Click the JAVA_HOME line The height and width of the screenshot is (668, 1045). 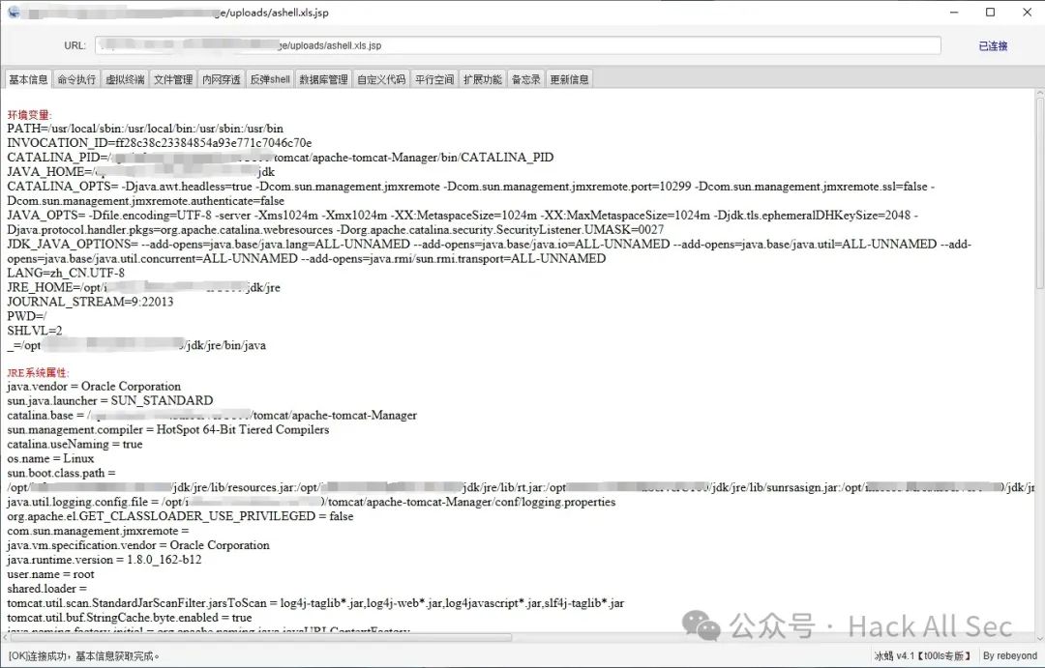click(x=140, y=172)
